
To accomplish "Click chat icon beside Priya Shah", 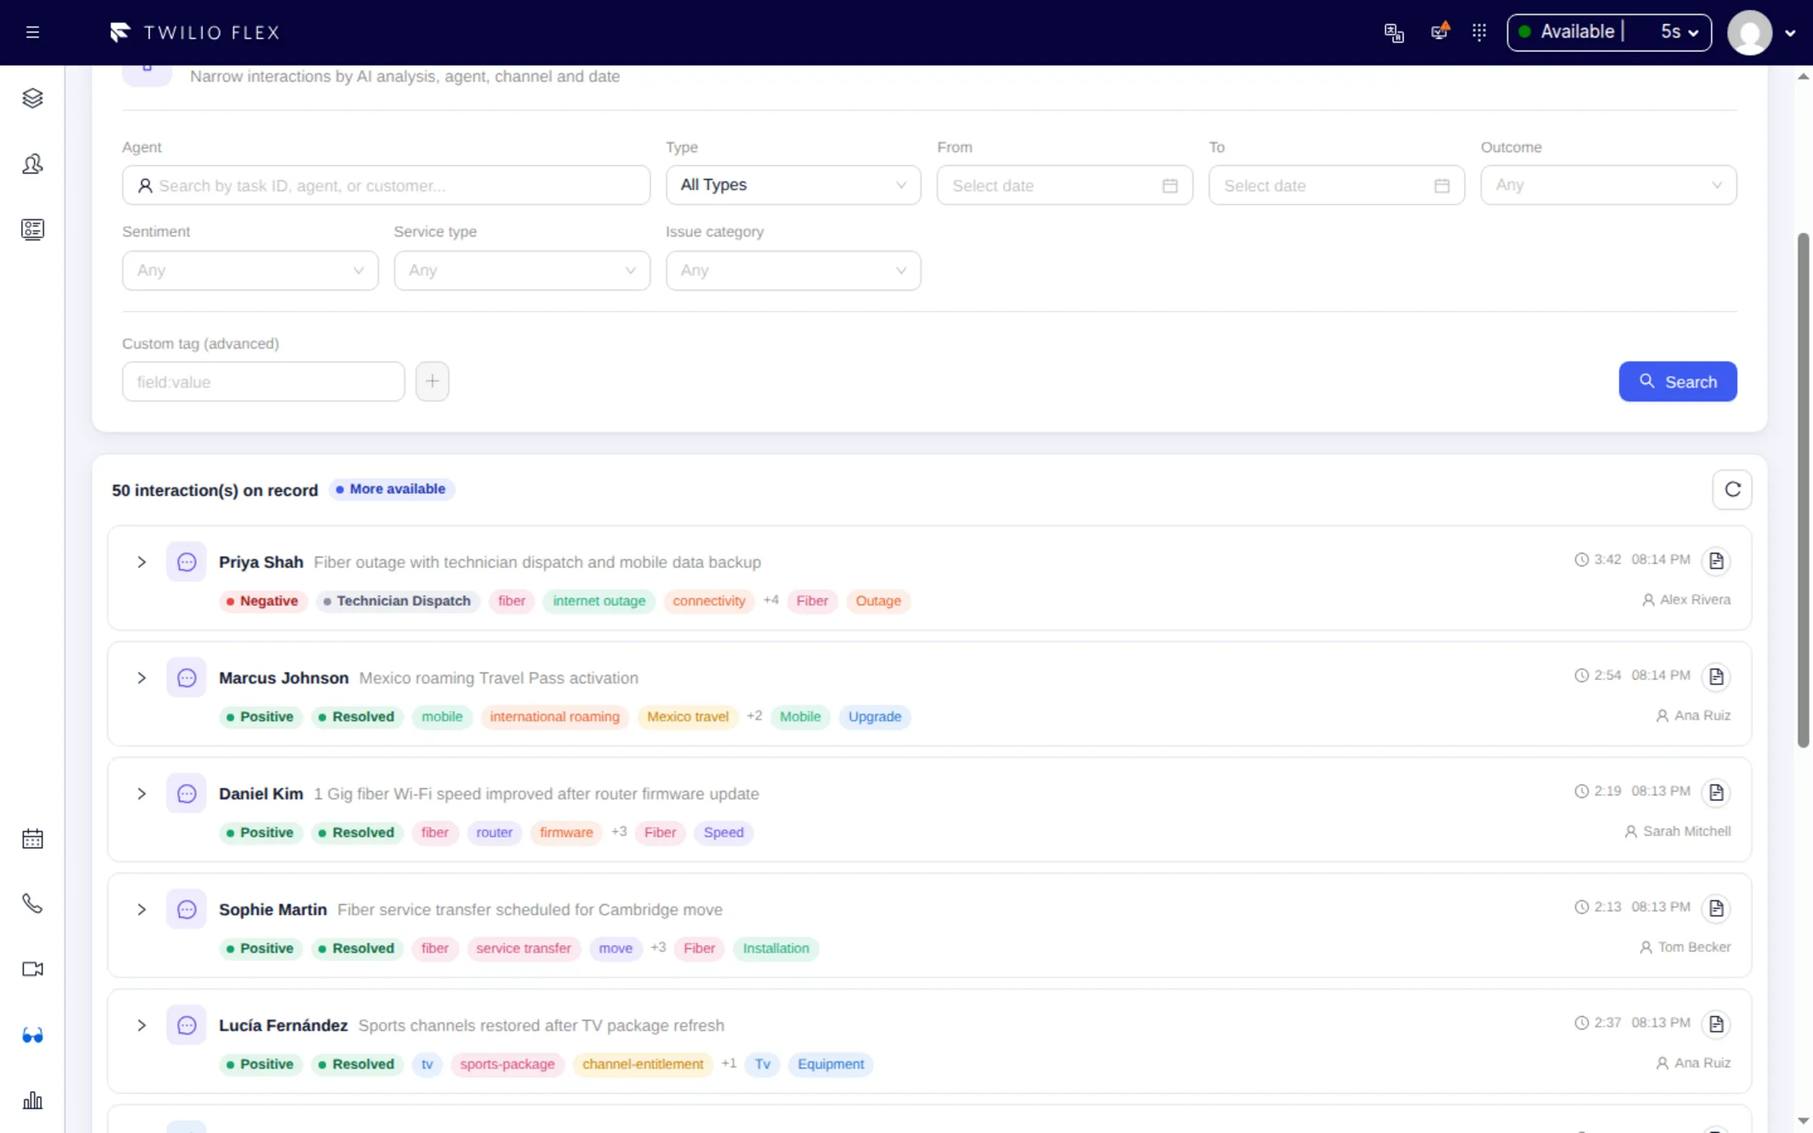I will tap(187, 562).
